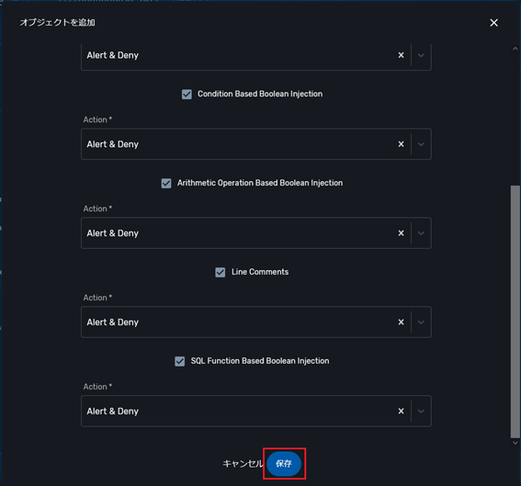Screen dimensions: 521x486
Task: Click the scrollbar up arrow
Action: coord(515,49)
